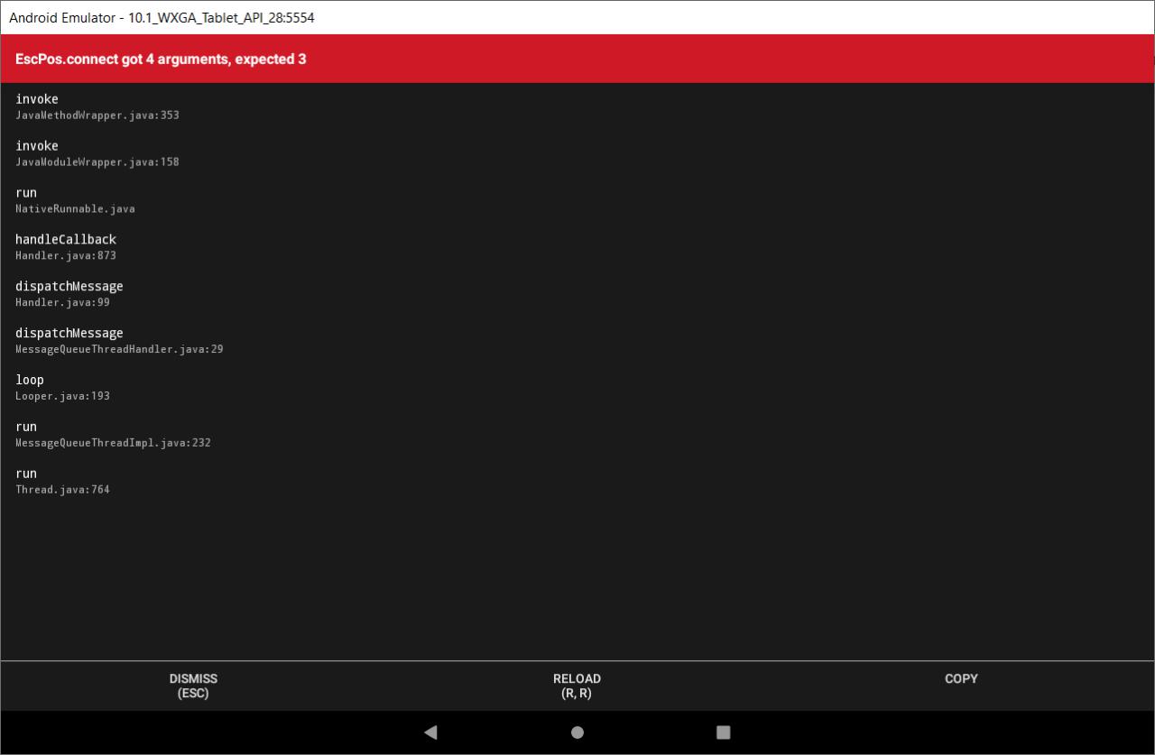Open the invoke JavaMethodWrapper.java:353 stack frame

tap(577, 106)
